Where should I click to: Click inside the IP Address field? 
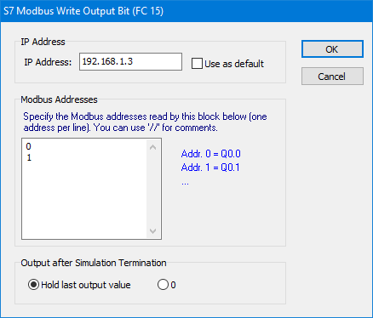click(x=130, y=61)
